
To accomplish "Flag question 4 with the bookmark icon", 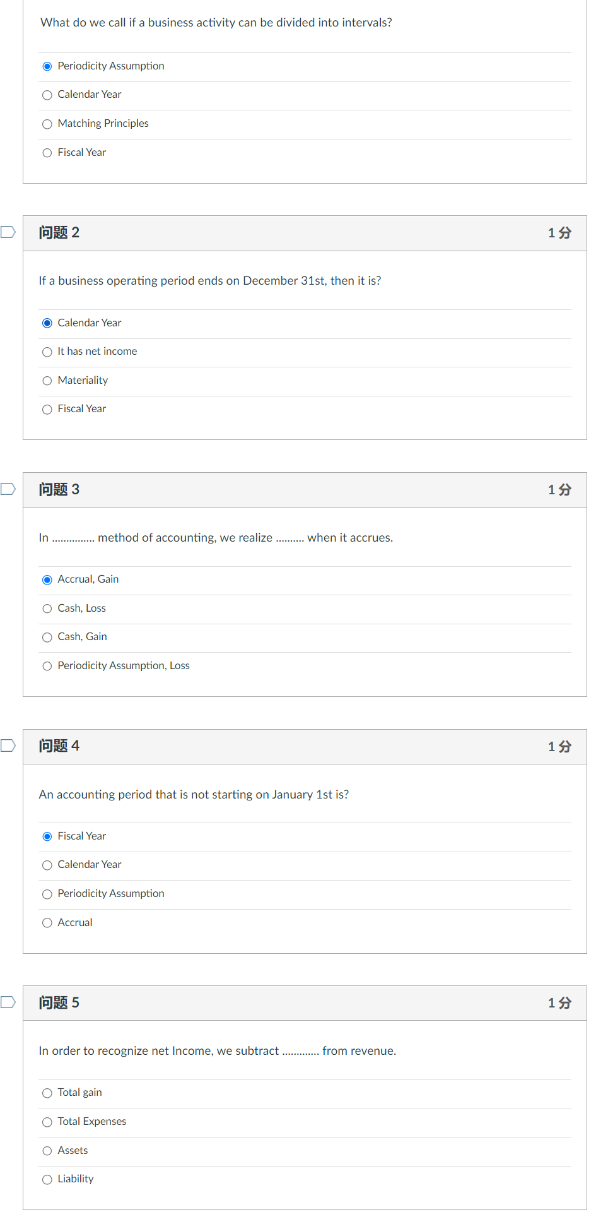I will [8, 746].
